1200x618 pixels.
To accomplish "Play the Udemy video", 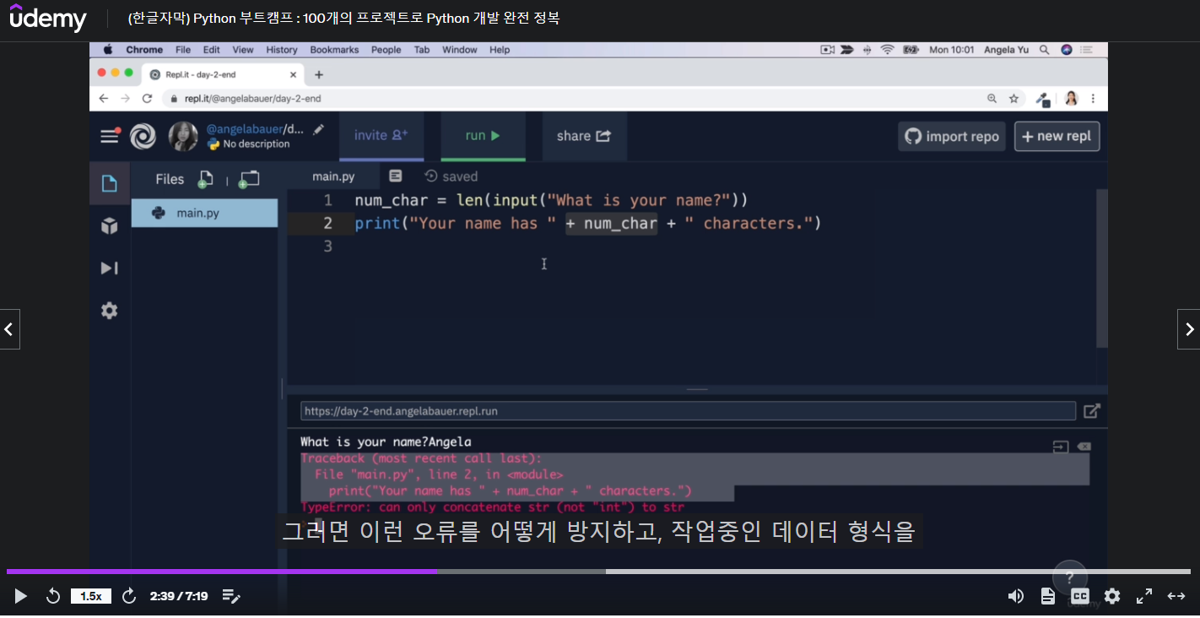I will point(21,596).
